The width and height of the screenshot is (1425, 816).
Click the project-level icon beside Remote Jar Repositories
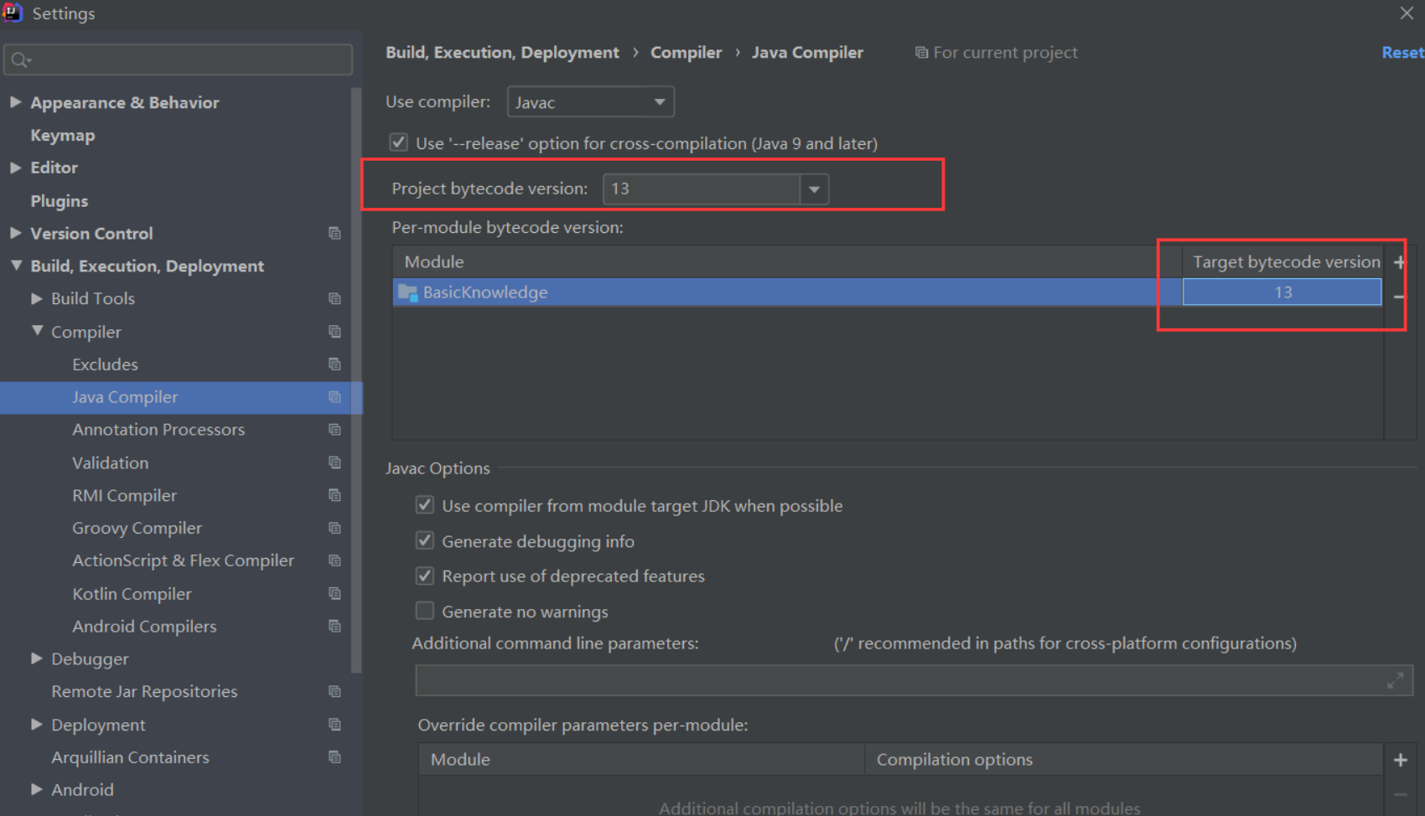[334, 691]
